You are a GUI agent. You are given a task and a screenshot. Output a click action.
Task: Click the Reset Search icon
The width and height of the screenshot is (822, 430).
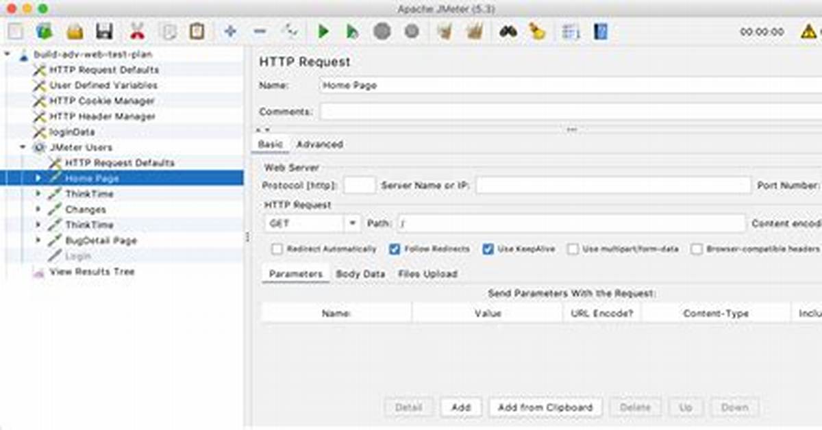click(537, 31)
